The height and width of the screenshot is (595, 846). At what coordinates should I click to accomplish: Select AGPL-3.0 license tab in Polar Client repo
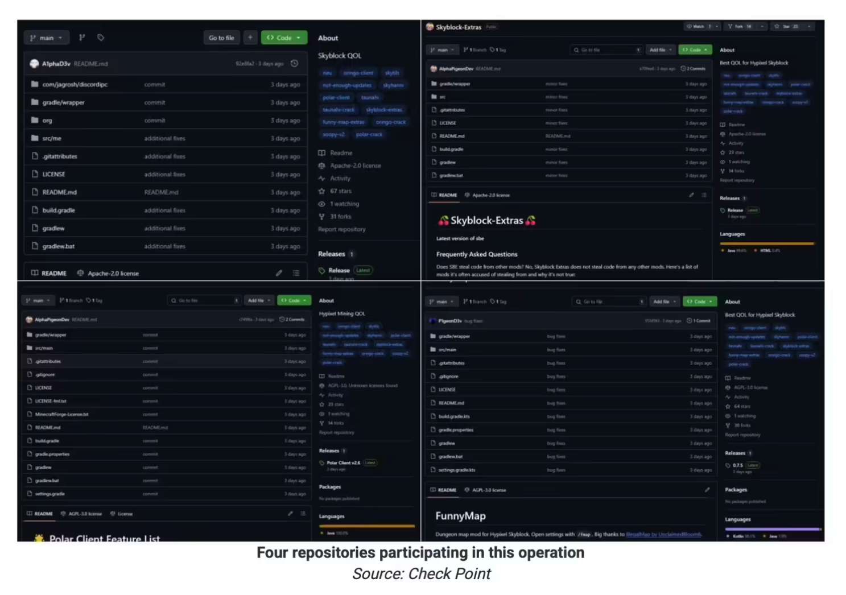pos(81,514)
